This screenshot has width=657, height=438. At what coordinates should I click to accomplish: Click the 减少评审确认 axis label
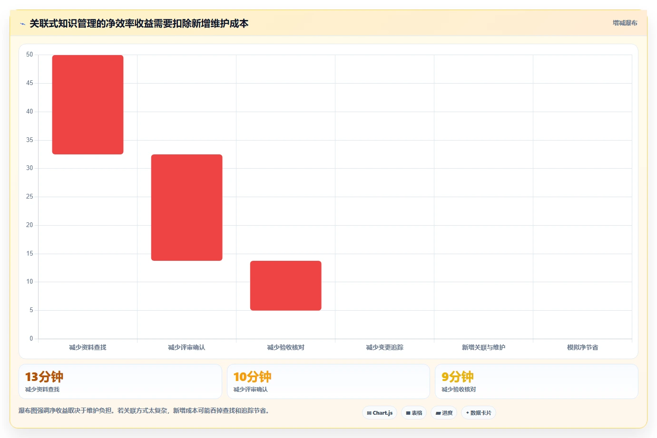[186, 347]
